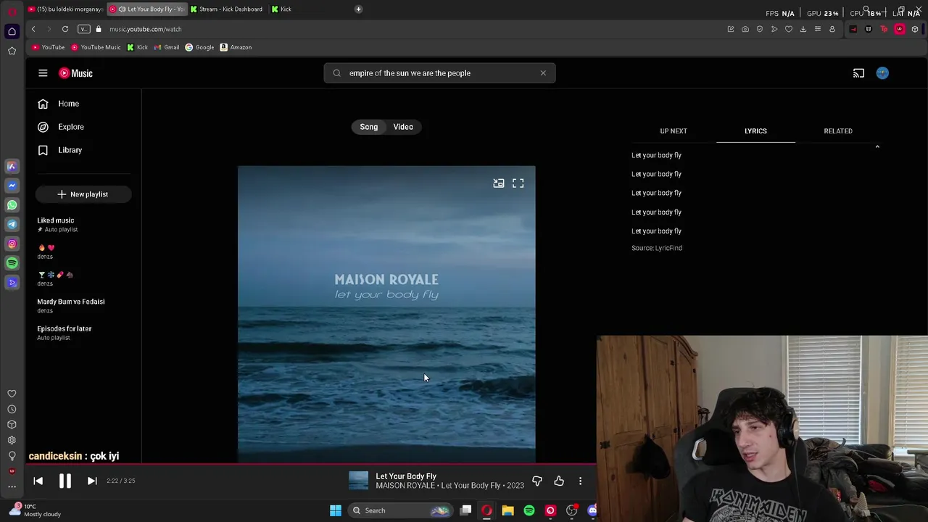928x522 pixels.
Task: Open the snapshot camera icon in toolbar
Action: [x=745, y=29]
